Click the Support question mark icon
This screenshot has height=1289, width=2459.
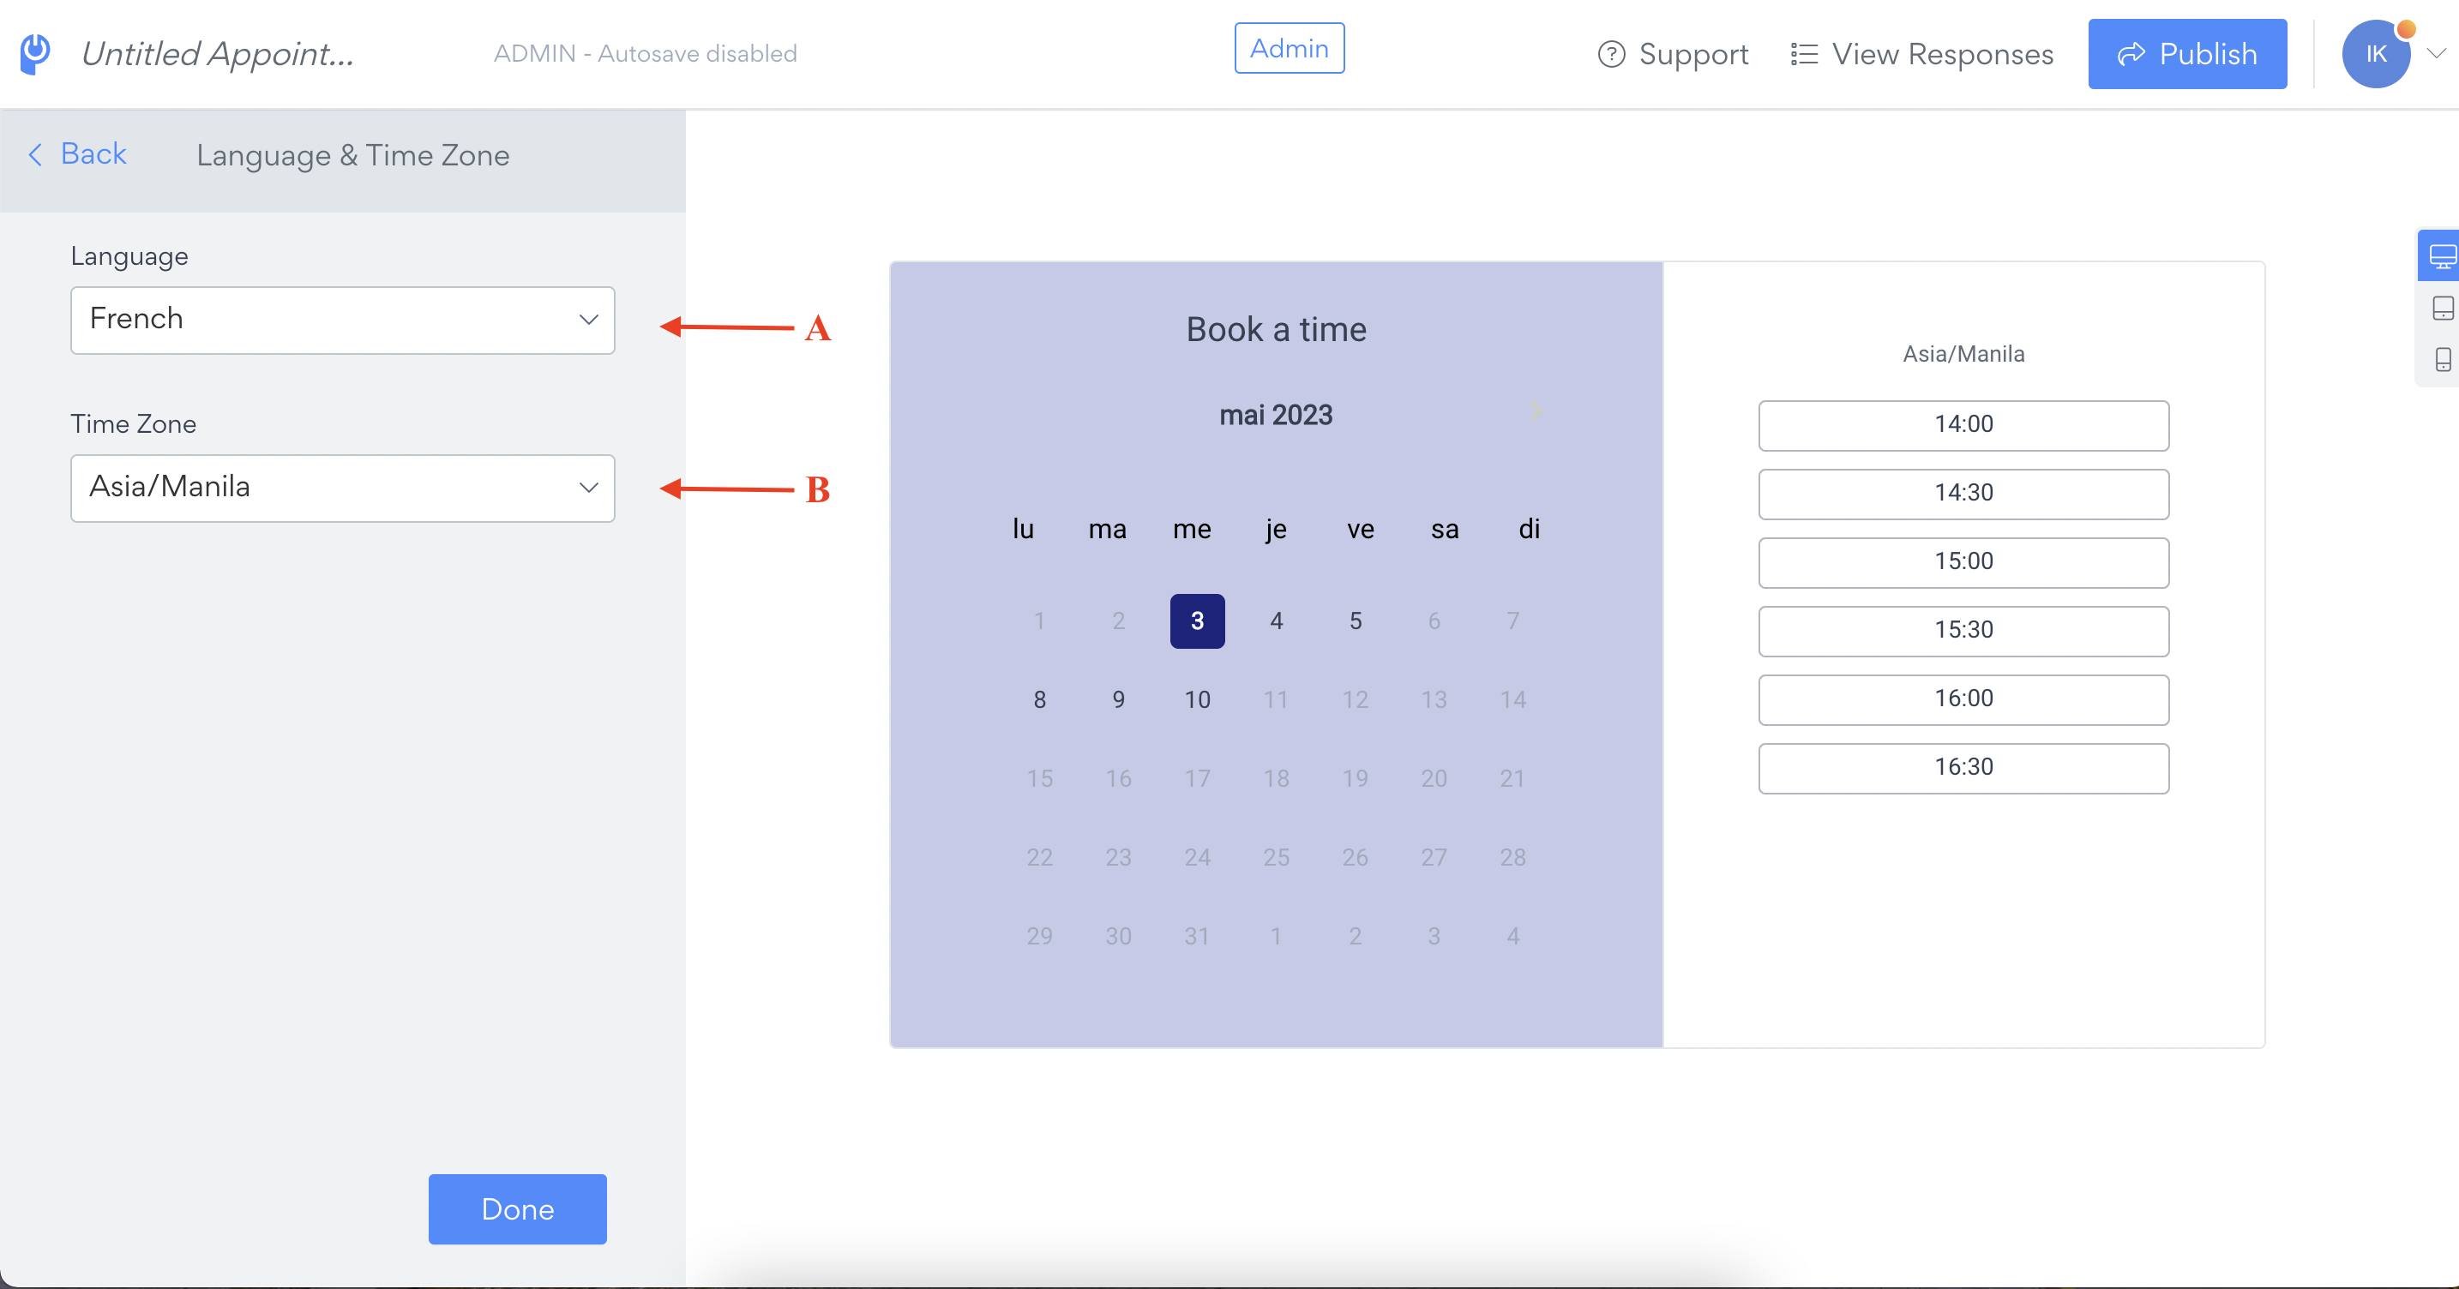(1611, 54)
